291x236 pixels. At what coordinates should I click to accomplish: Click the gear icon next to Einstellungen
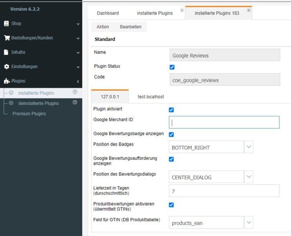coord(6,67)
